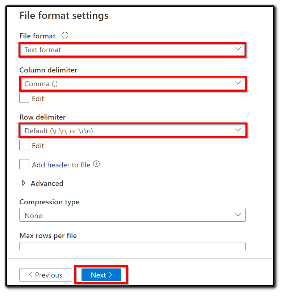This screenshot has width=284, height=296.
Task: Click the chevron on the Column delimiter dropdown
Action: pos(238,83)
